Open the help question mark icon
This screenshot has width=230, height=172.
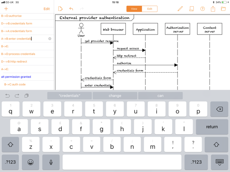click(x=202, y=9)
